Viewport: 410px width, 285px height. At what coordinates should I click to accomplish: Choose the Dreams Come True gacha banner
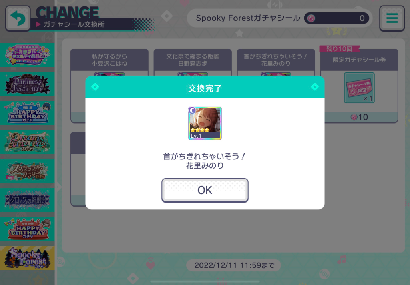pyautogui.click(x=27, y=142)
